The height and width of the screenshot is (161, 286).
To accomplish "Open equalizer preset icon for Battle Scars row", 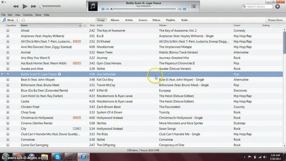I will click(x=8, y=74).
